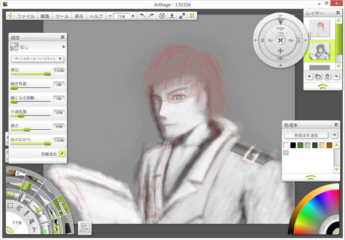
Task: Open the ブレンドモード: ハードライト dropdown
Action: 37,59
